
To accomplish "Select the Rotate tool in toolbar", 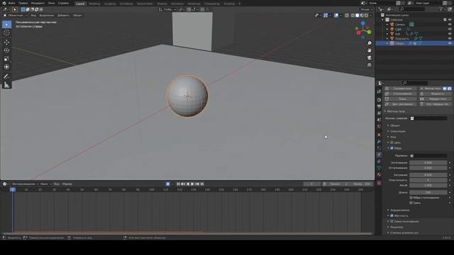I will [6, 50].
